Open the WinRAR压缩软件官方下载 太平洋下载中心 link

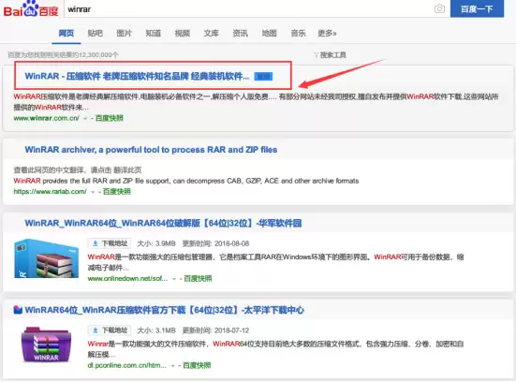coord(165,310)
